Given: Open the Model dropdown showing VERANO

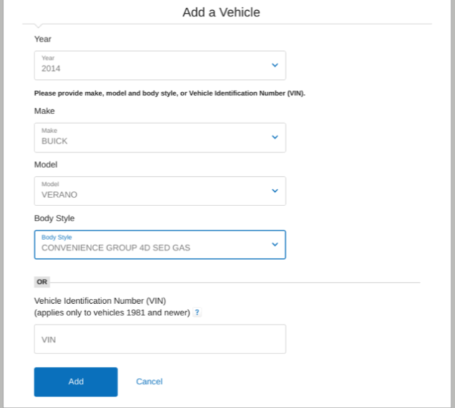Looking at the screenshot, I should (x=160, y=191).
